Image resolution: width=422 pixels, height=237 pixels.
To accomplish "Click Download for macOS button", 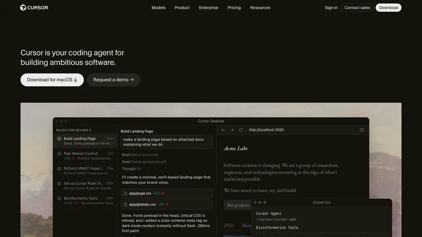I will pos(52,80).
